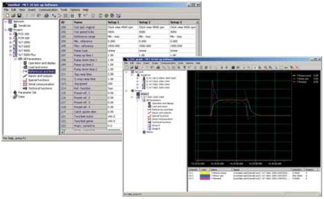The height and width of the screenshot is (199, 324).
Task: Click the Save icon in graph window toolbar
Action: (137, 67)
